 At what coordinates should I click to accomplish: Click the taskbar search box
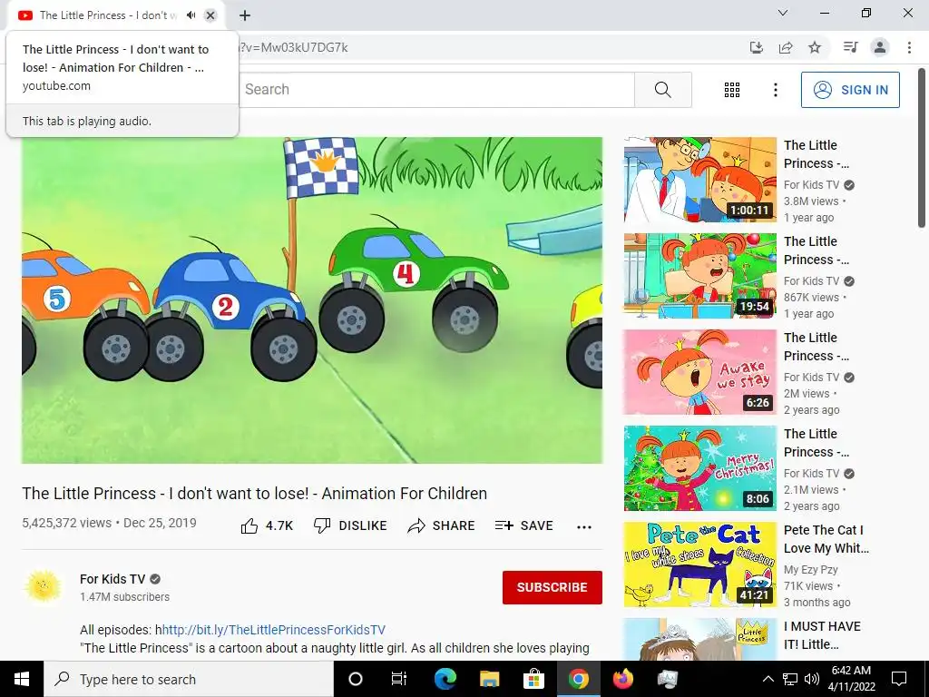[x=189, y=679]
